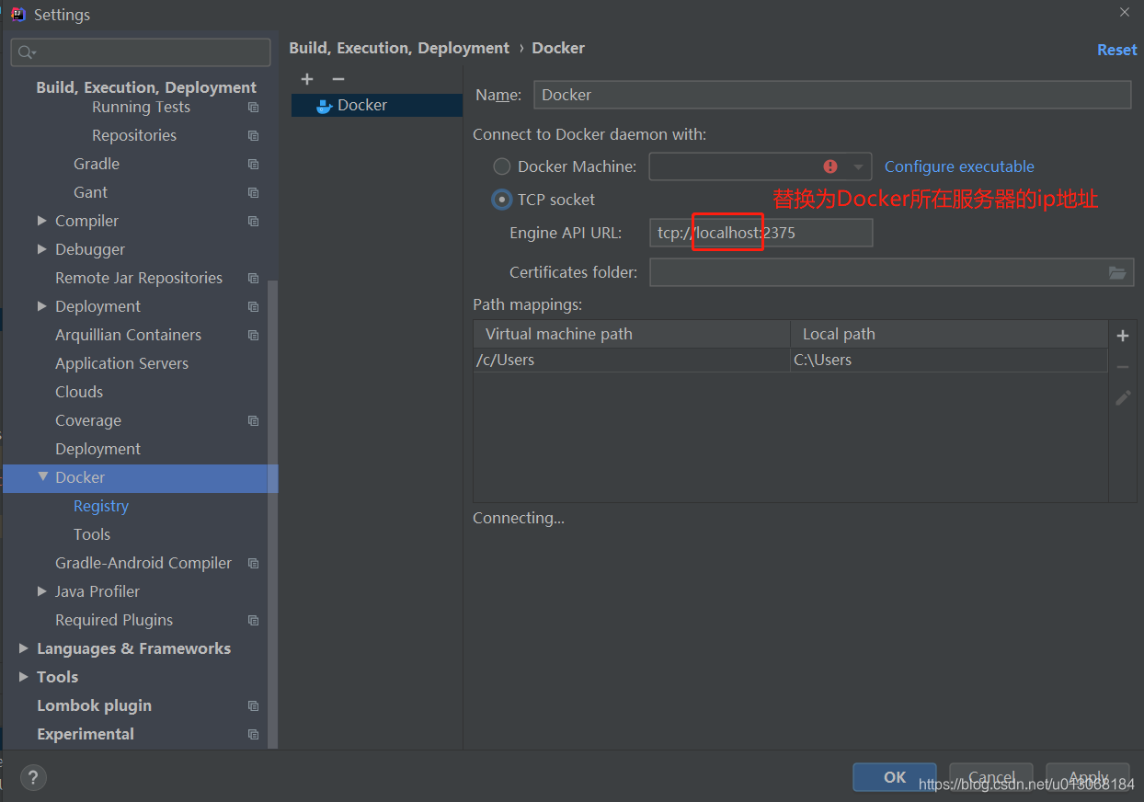The height and width of the screenshot is (802, 1144).
Task: Click the Build, Execution, Deployment breadcrumb
Action: 399,48
